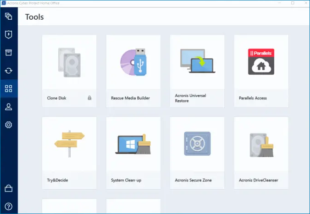
Task: Go to the Archive sidebar icon
Action: point(8,52)
